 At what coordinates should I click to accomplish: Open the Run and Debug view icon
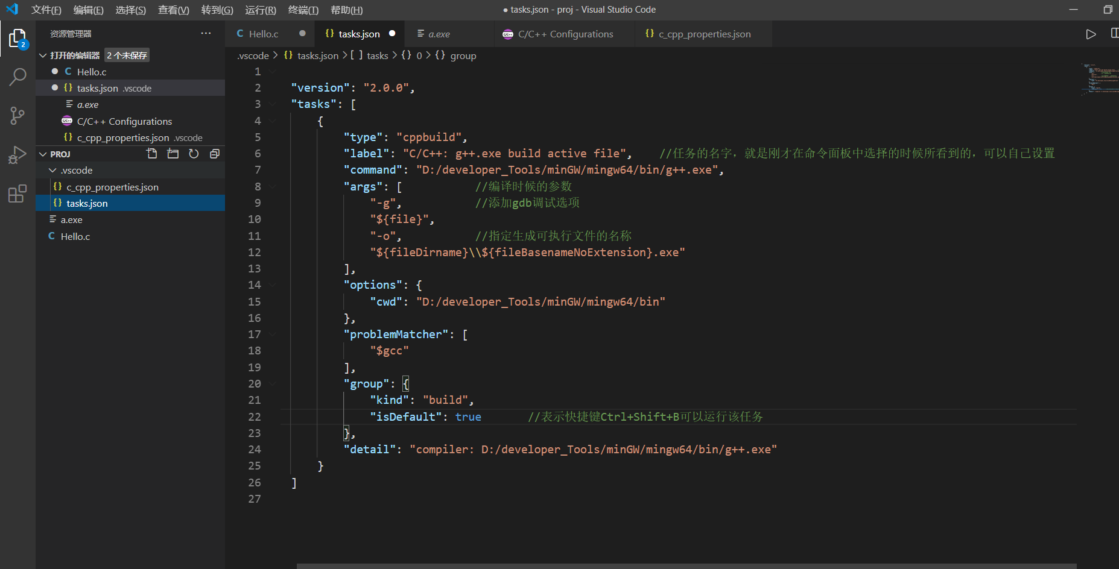pos(17,155)
